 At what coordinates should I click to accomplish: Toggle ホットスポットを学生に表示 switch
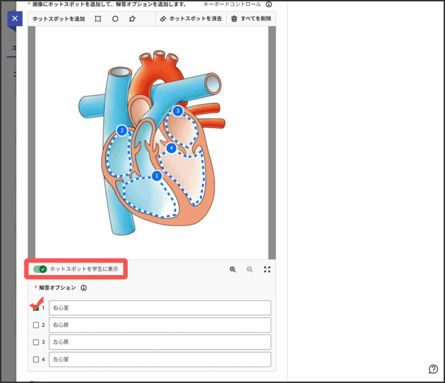pos(40,269)
